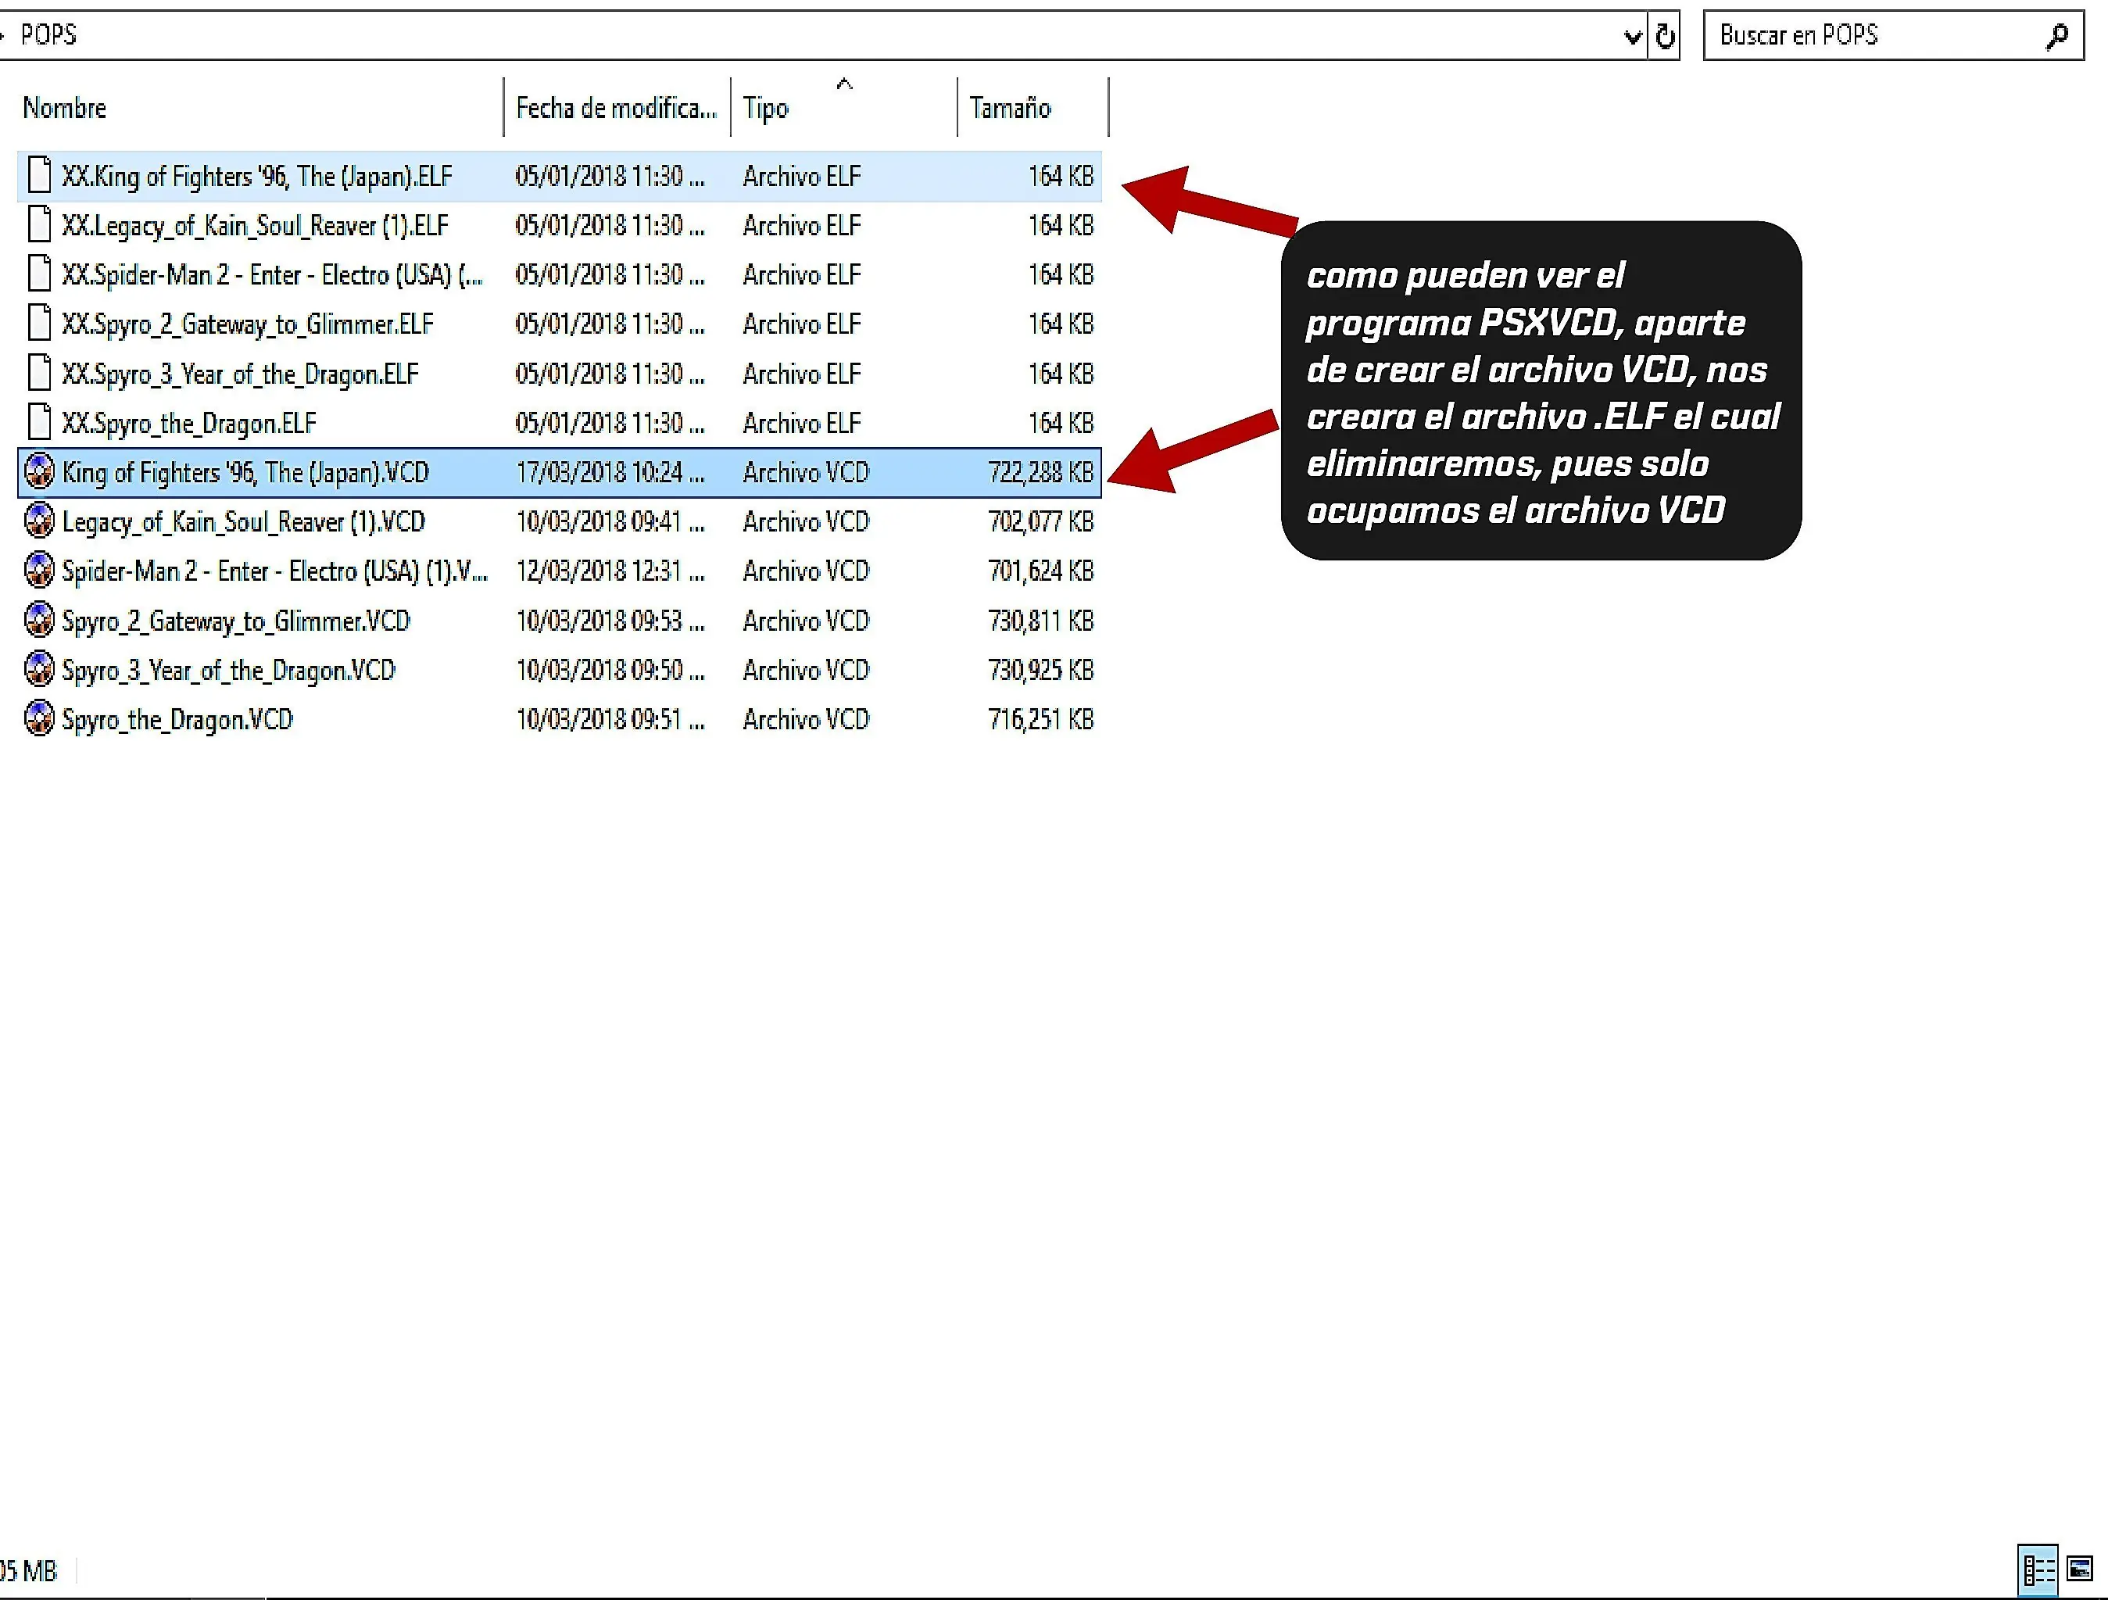Click the search magnifier icon

tap(2056, 36)
